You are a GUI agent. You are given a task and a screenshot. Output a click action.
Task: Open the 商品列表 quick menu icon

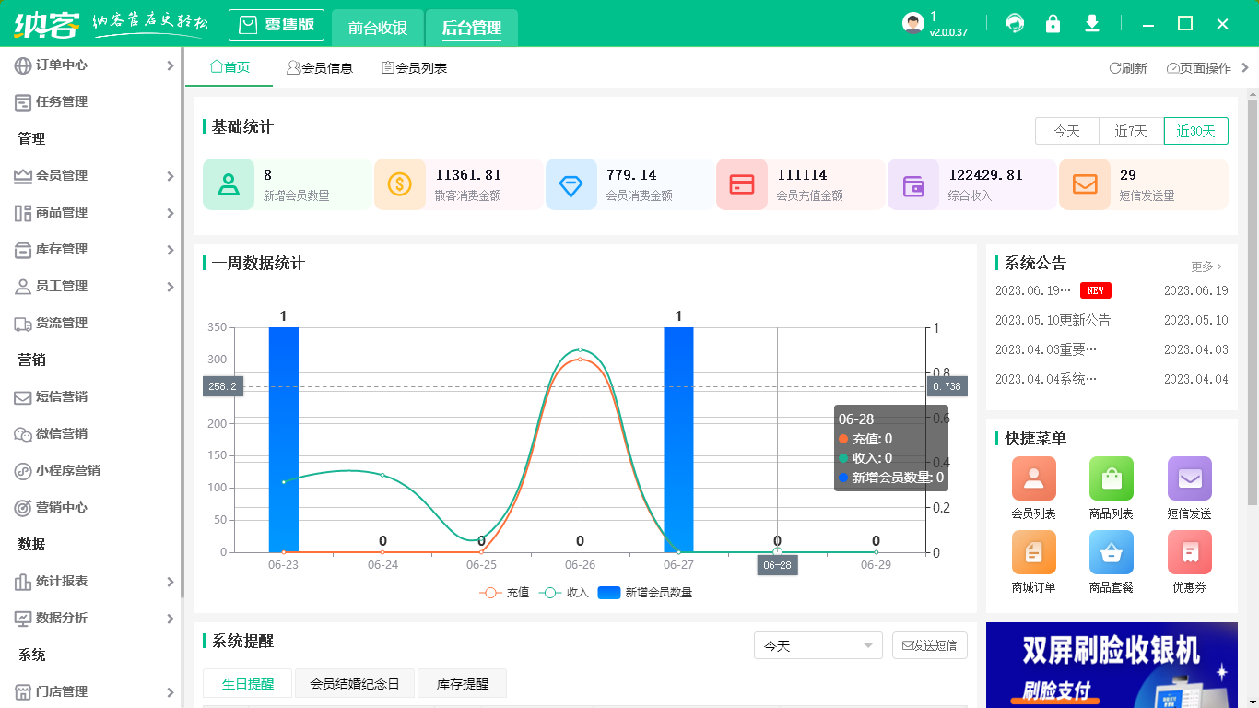pos(1111,478)
